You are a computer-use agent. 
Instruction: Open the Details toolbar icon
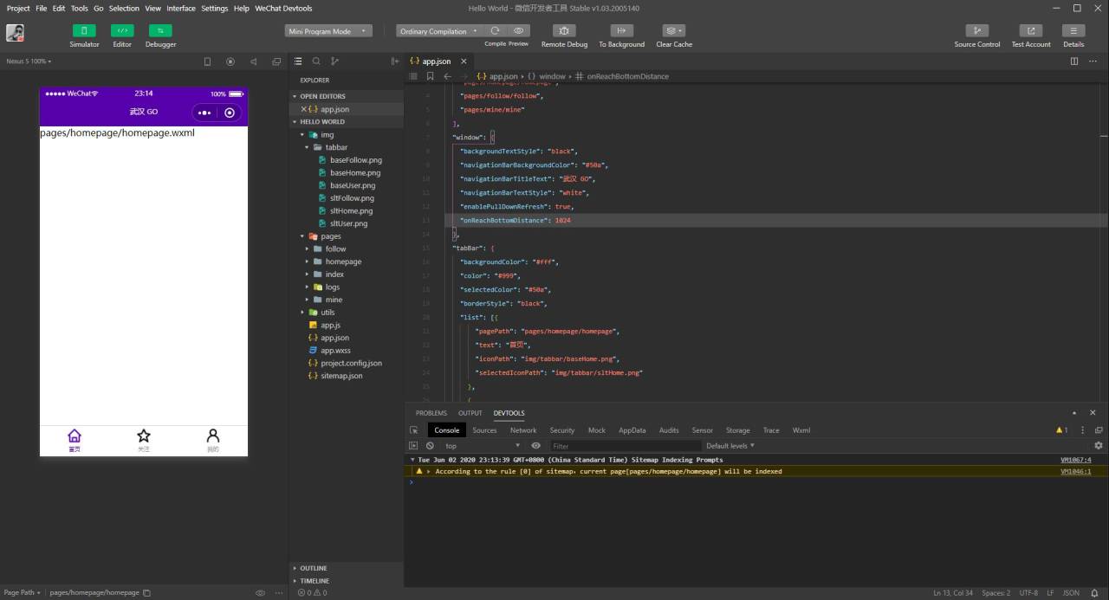[1073, 31]
